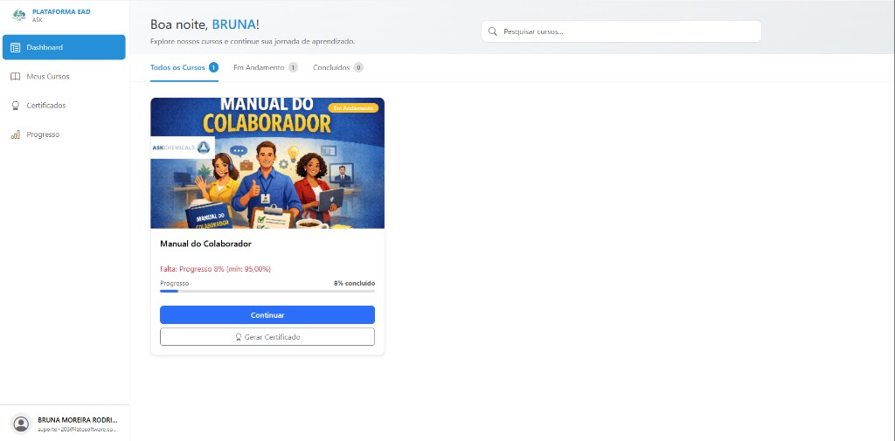Open the Dashboard menu item
The width and height of the screenshot is (895, 441).
(64, 47)
